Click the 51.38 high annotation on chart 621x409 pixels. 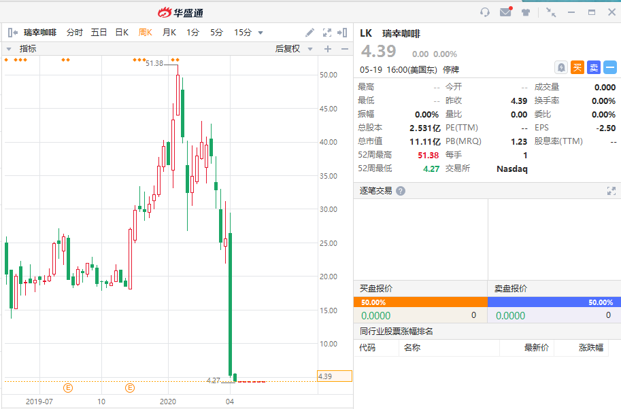pos(154,63)
